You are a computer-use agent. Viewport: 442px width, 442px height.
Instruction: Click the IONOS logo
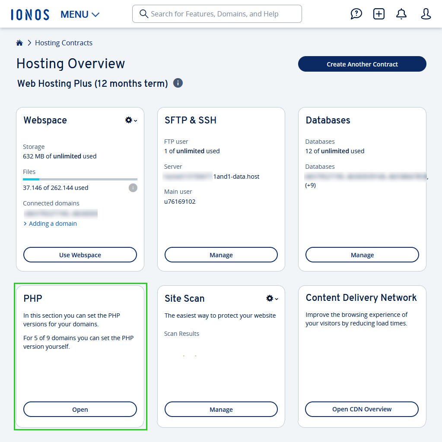30,13
